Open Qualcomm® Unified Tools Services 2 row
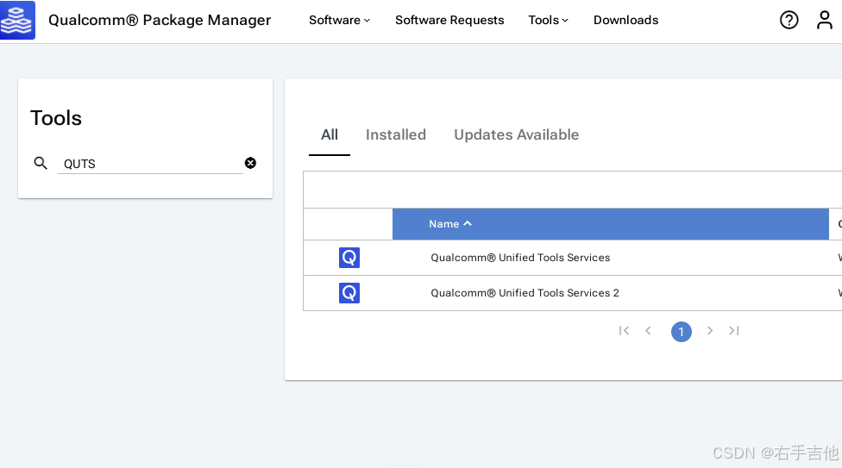Screen dimensions: 842x468 [573, 293]
